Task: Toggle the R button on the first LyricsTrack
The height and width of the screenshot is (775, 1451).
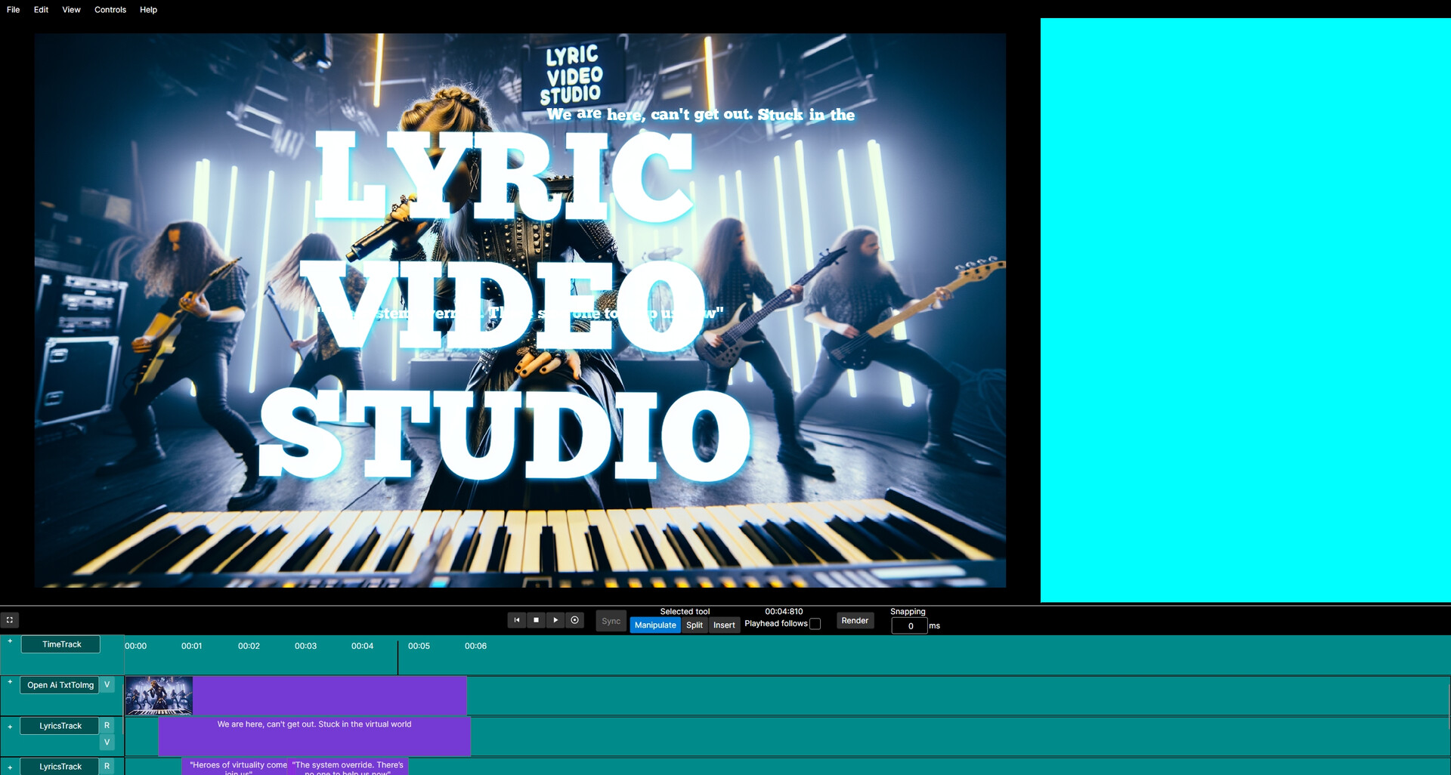Action: coord(107,724)
